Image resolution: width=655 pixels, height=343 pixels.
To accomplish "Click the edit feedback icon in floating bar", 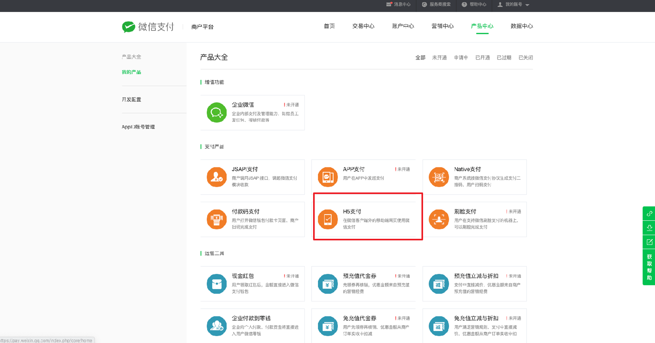I will [649, 242].
